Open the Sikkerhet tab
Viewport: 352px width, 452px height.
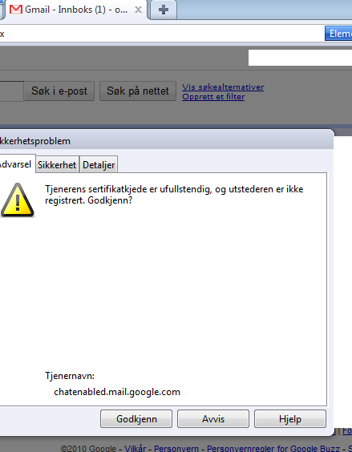(x=57, y=164)
